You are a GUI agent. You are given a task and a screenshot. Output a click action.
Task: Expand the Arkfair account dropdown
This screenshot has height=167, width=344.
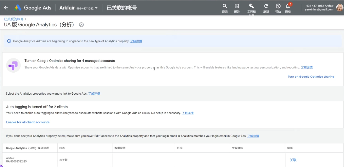tap(96, 8)
